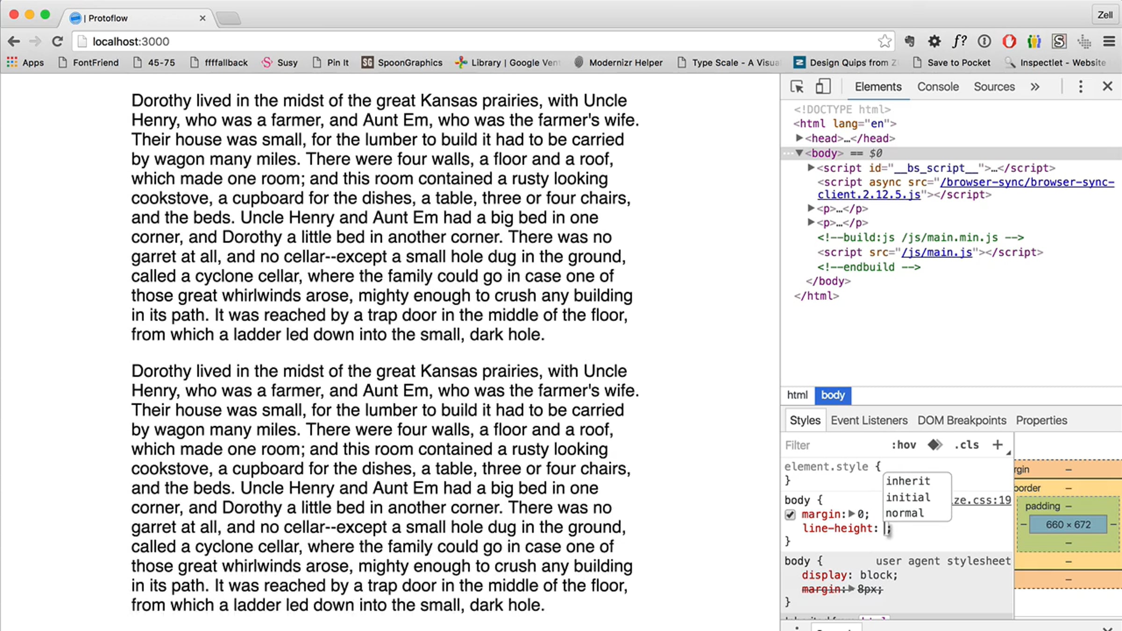Screen dimensions: 1122x631
Task: Close the DevTools panel
Action: tap(1108, 86)
